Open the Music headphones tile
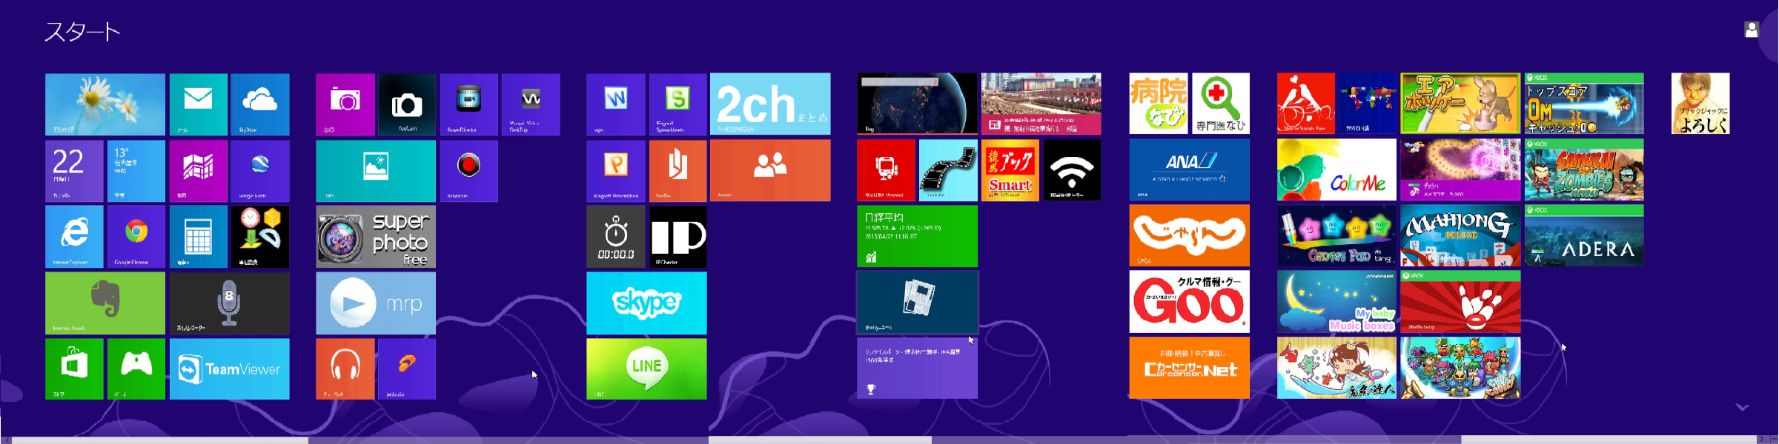This screenshot has height=444, width=1779. click(x=345, y=369)
